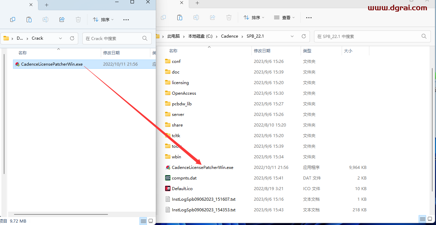Expand address history dropdown in Crack window
This screenshot has height=225, width=436.
(x=60, y=38)
